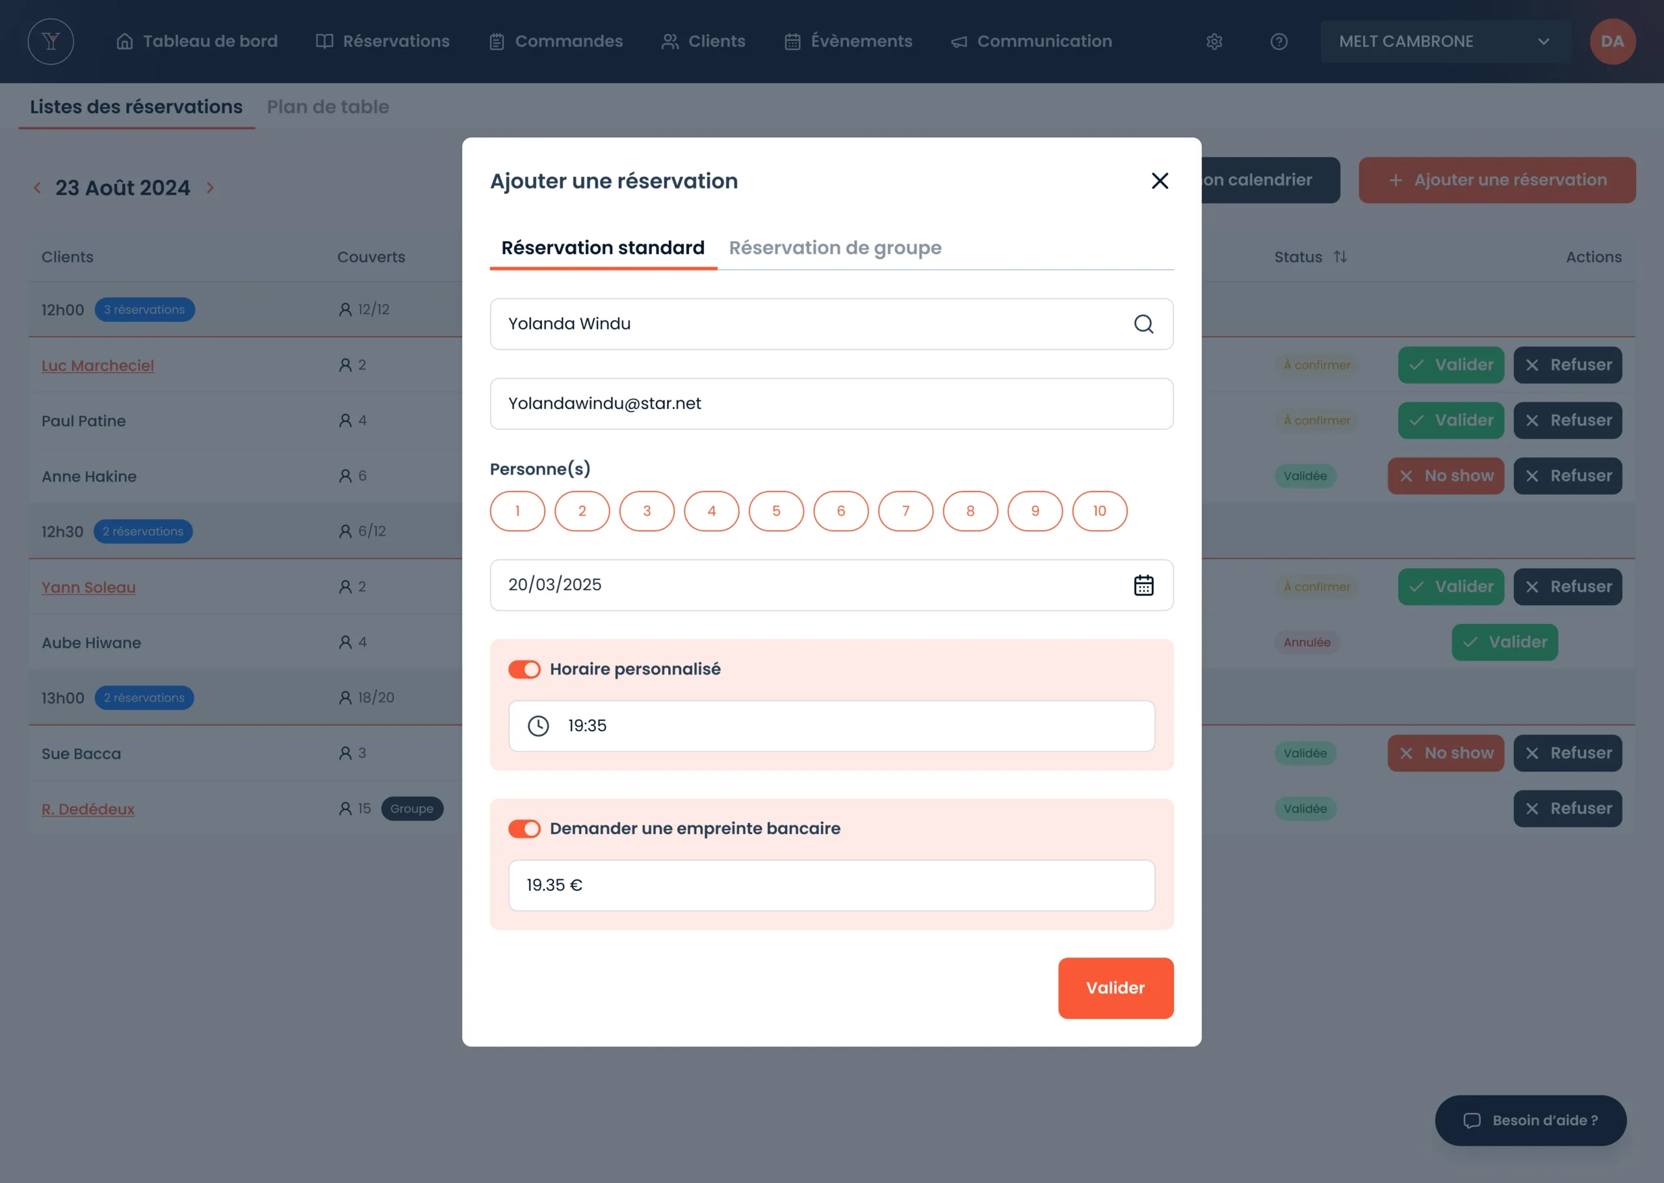1664x1183 pixels.
Task: Select 4 persons option
Action: click(712, 512)
